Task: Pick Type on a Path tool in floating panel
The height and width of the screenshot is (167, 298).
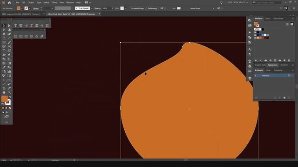Action: tap(26, 26)
